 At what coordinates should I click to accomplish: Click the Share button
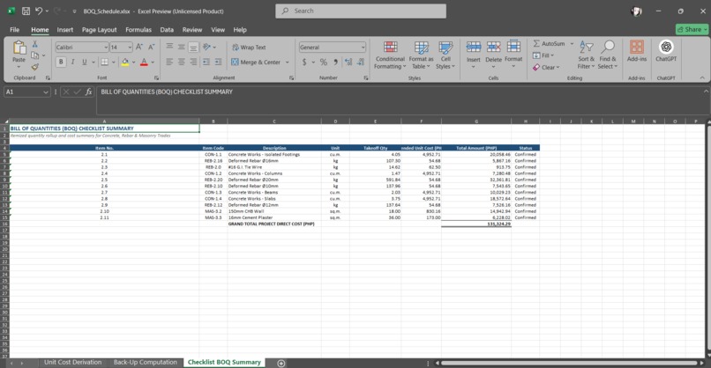click(692, 29)
